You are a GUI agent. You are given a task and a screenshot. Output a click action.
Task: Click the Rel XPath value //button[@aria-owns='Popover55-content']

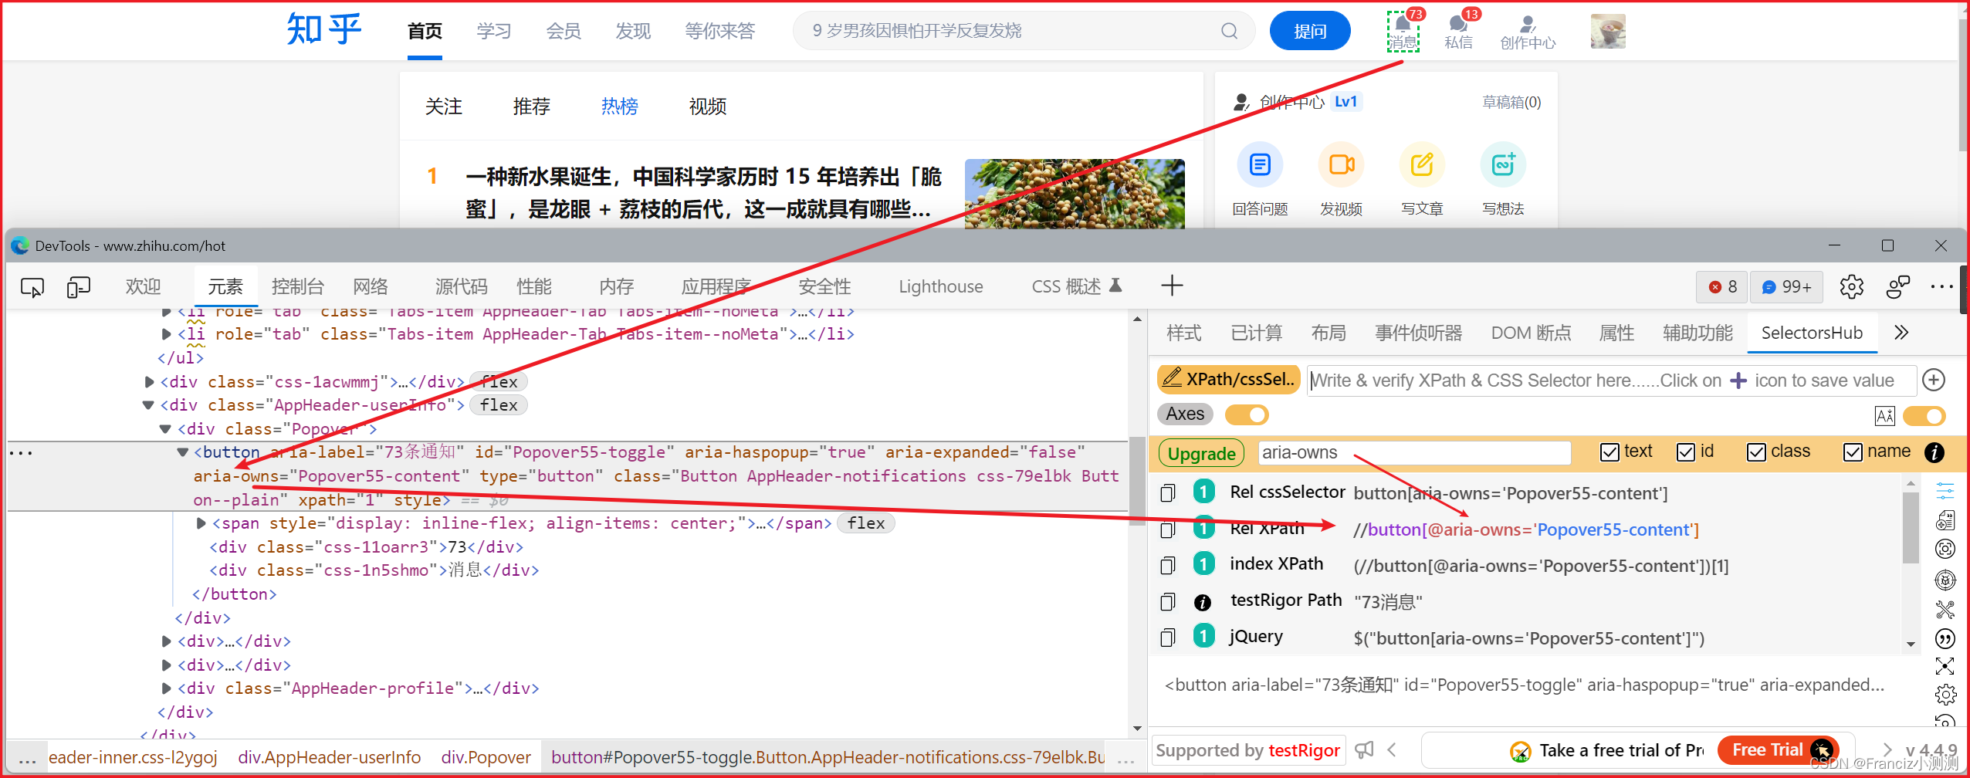(x=1526, y=529)
